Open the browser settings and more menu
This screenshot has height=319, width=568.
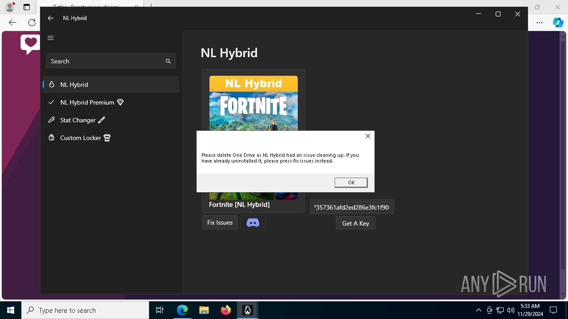(x=540, y=23)
